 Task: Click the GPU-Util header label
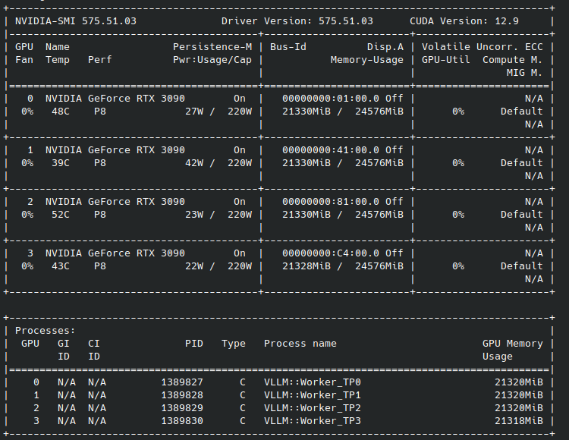445,60
